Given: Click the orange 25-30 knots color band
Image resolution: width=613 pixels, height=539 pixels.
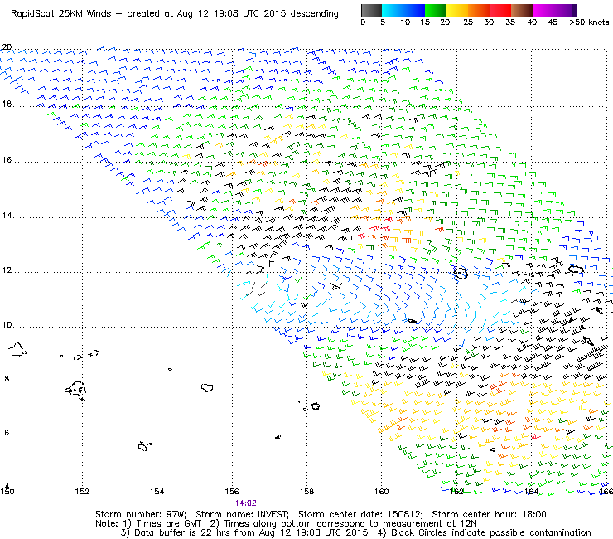Looking at the screenshot, I should (479, 10).
